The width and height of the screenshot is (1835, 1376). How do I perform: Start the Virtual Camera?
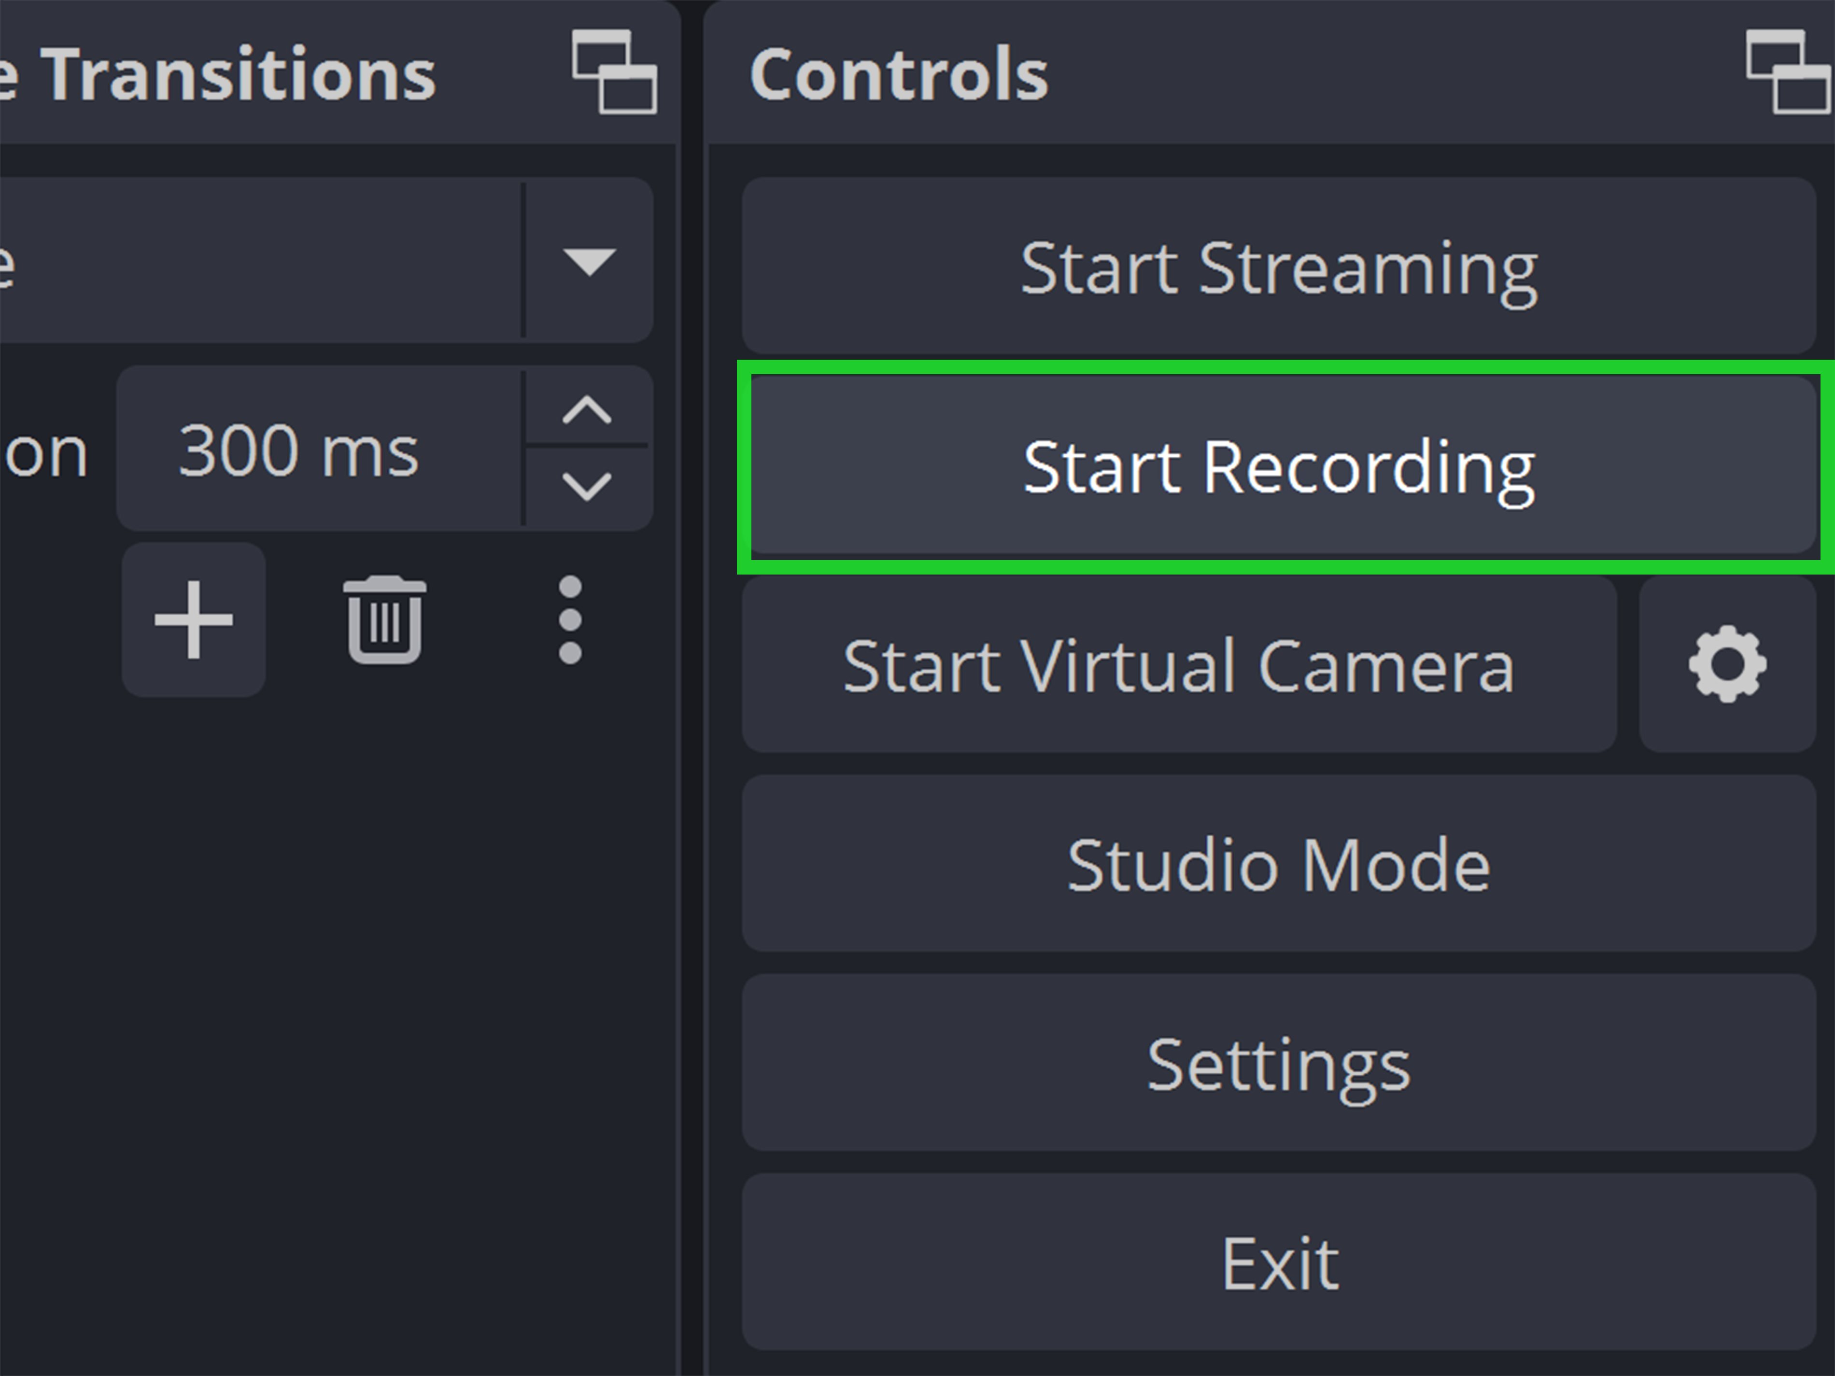click(1178, 663)
